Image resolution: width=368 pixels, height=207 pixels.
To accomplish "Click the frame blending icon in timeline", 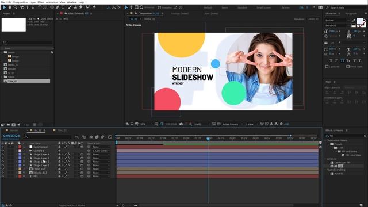I will 97,137.
